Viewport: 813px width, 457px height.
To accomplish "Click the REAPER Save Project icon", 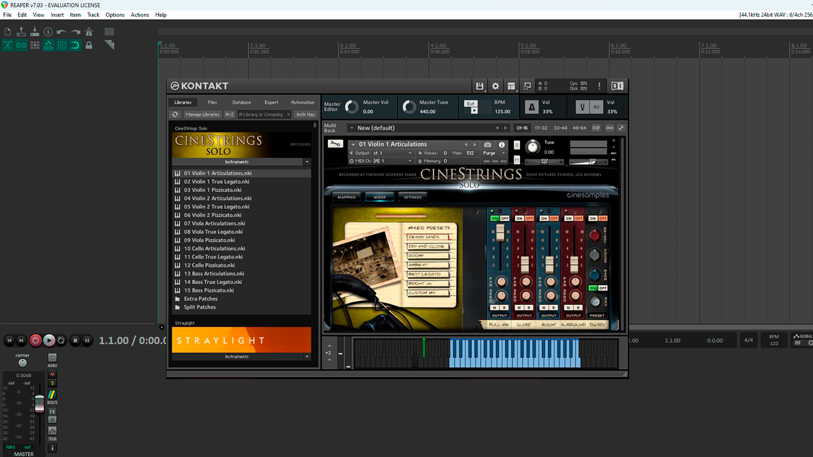I will [x=35, y=32].
